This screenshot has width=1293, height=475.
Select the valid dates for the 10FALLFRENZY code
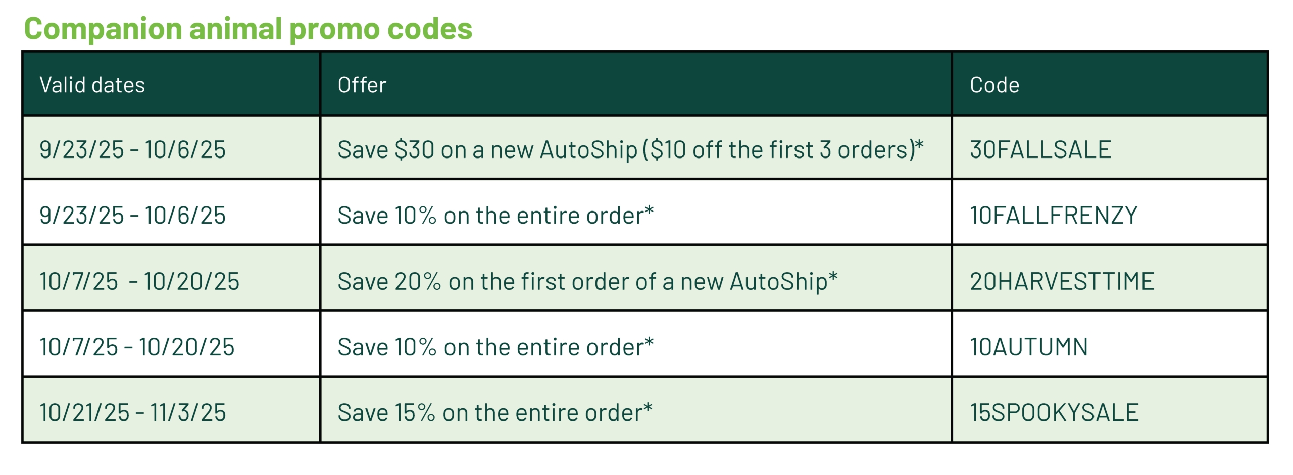pos(132,215)
